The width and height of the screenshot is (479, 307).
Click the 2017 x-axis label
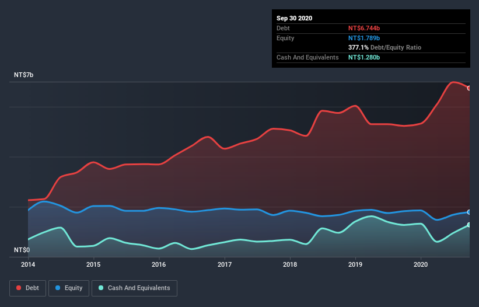[x=225, y=264]
